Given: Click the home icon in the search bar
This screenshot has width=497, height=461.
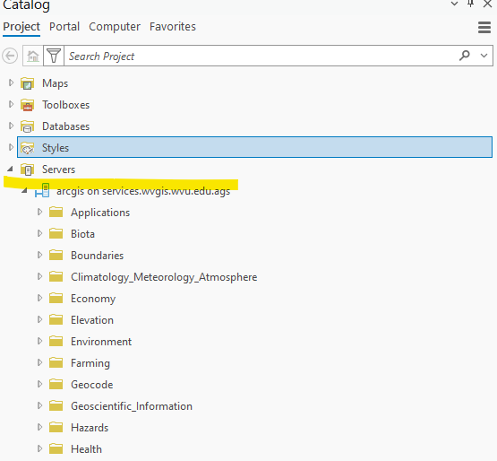Looking at the screenshot, I should [x=33, y=57].
